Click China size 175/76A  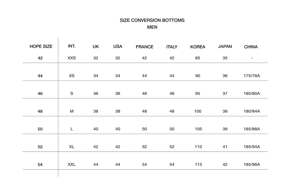252,76
